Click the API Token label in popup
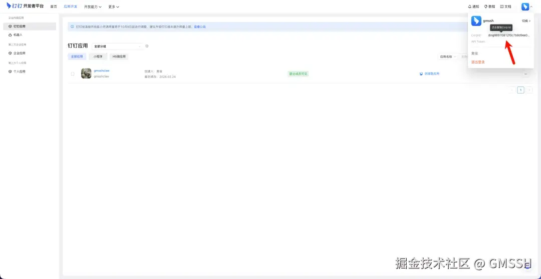Viewport: 541px width, 279px height. click(478, 41)
